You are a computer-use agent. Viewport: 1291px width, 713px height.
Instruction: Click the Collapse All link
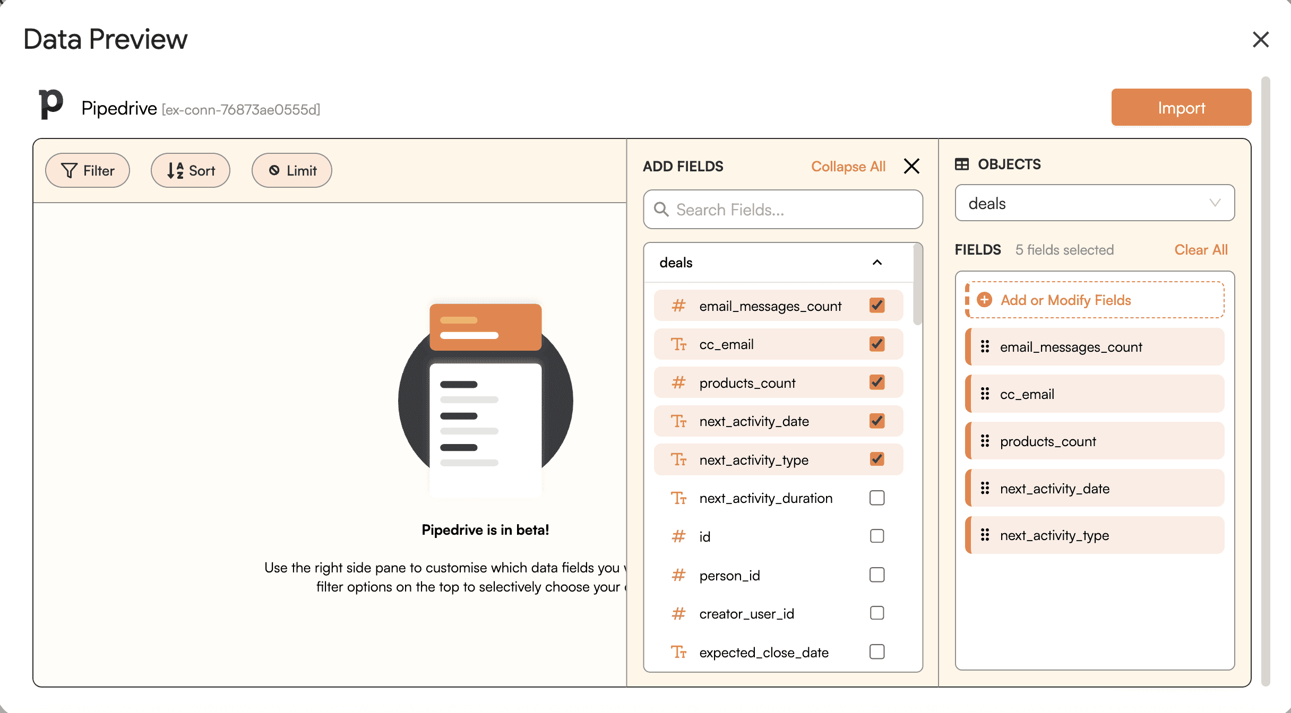pos(848,167)
